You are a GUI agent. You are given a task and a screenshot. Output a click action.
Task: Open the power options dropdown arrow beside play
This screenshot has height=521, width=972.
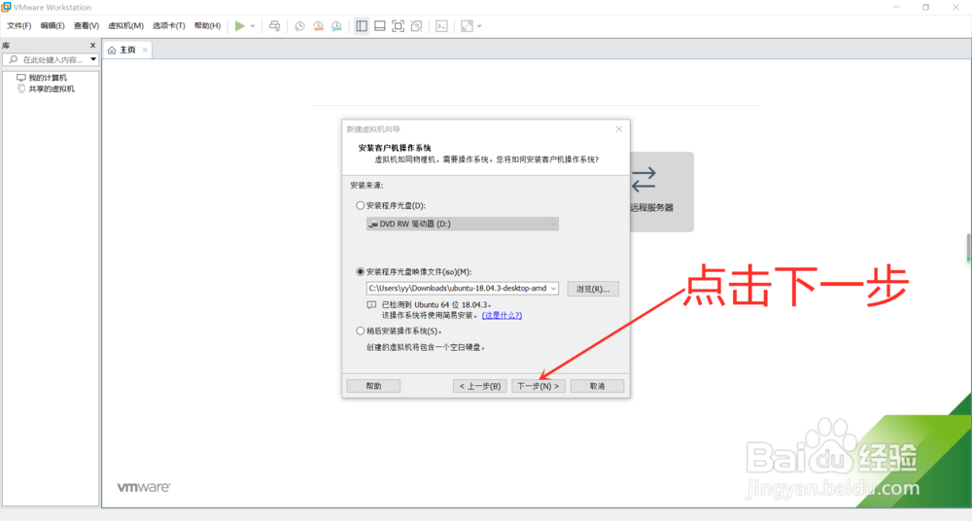253,26
